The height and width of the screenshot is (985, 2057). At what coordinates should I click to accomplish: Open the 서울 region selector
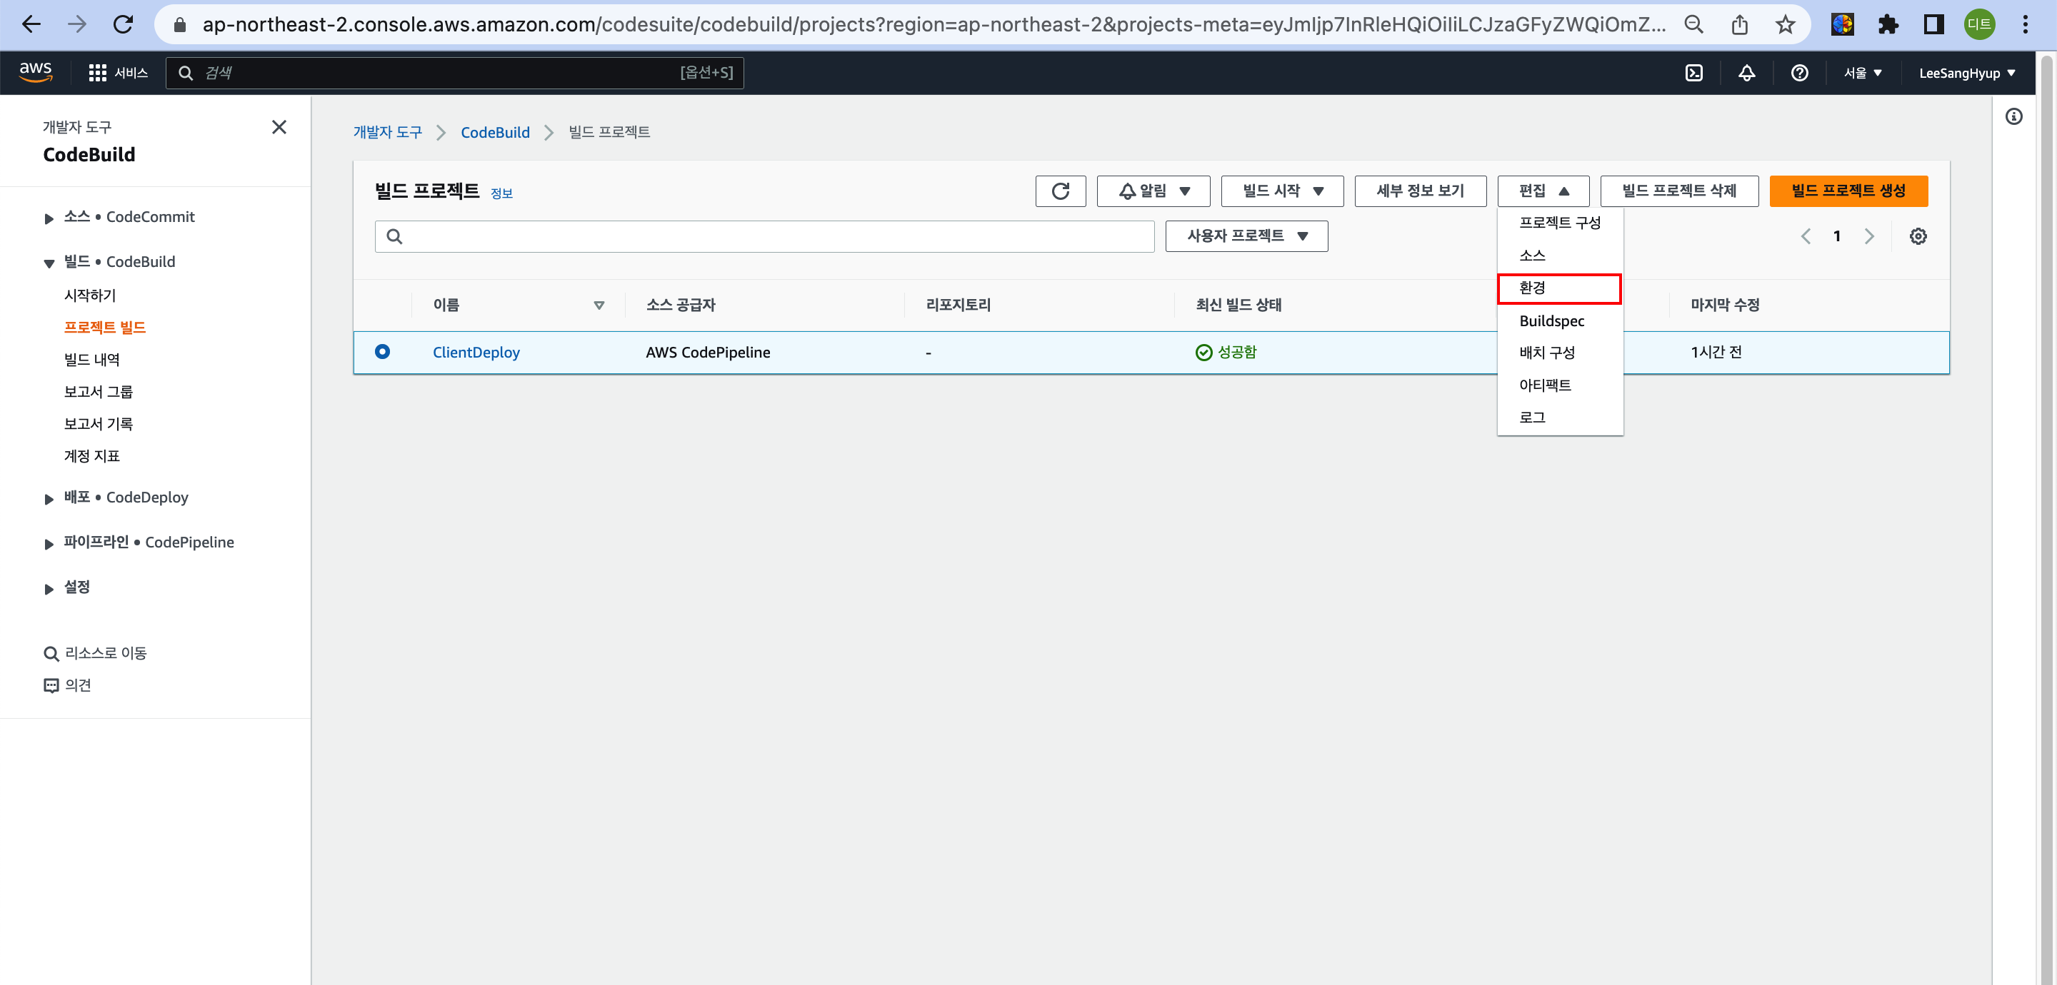[1862, 73]
